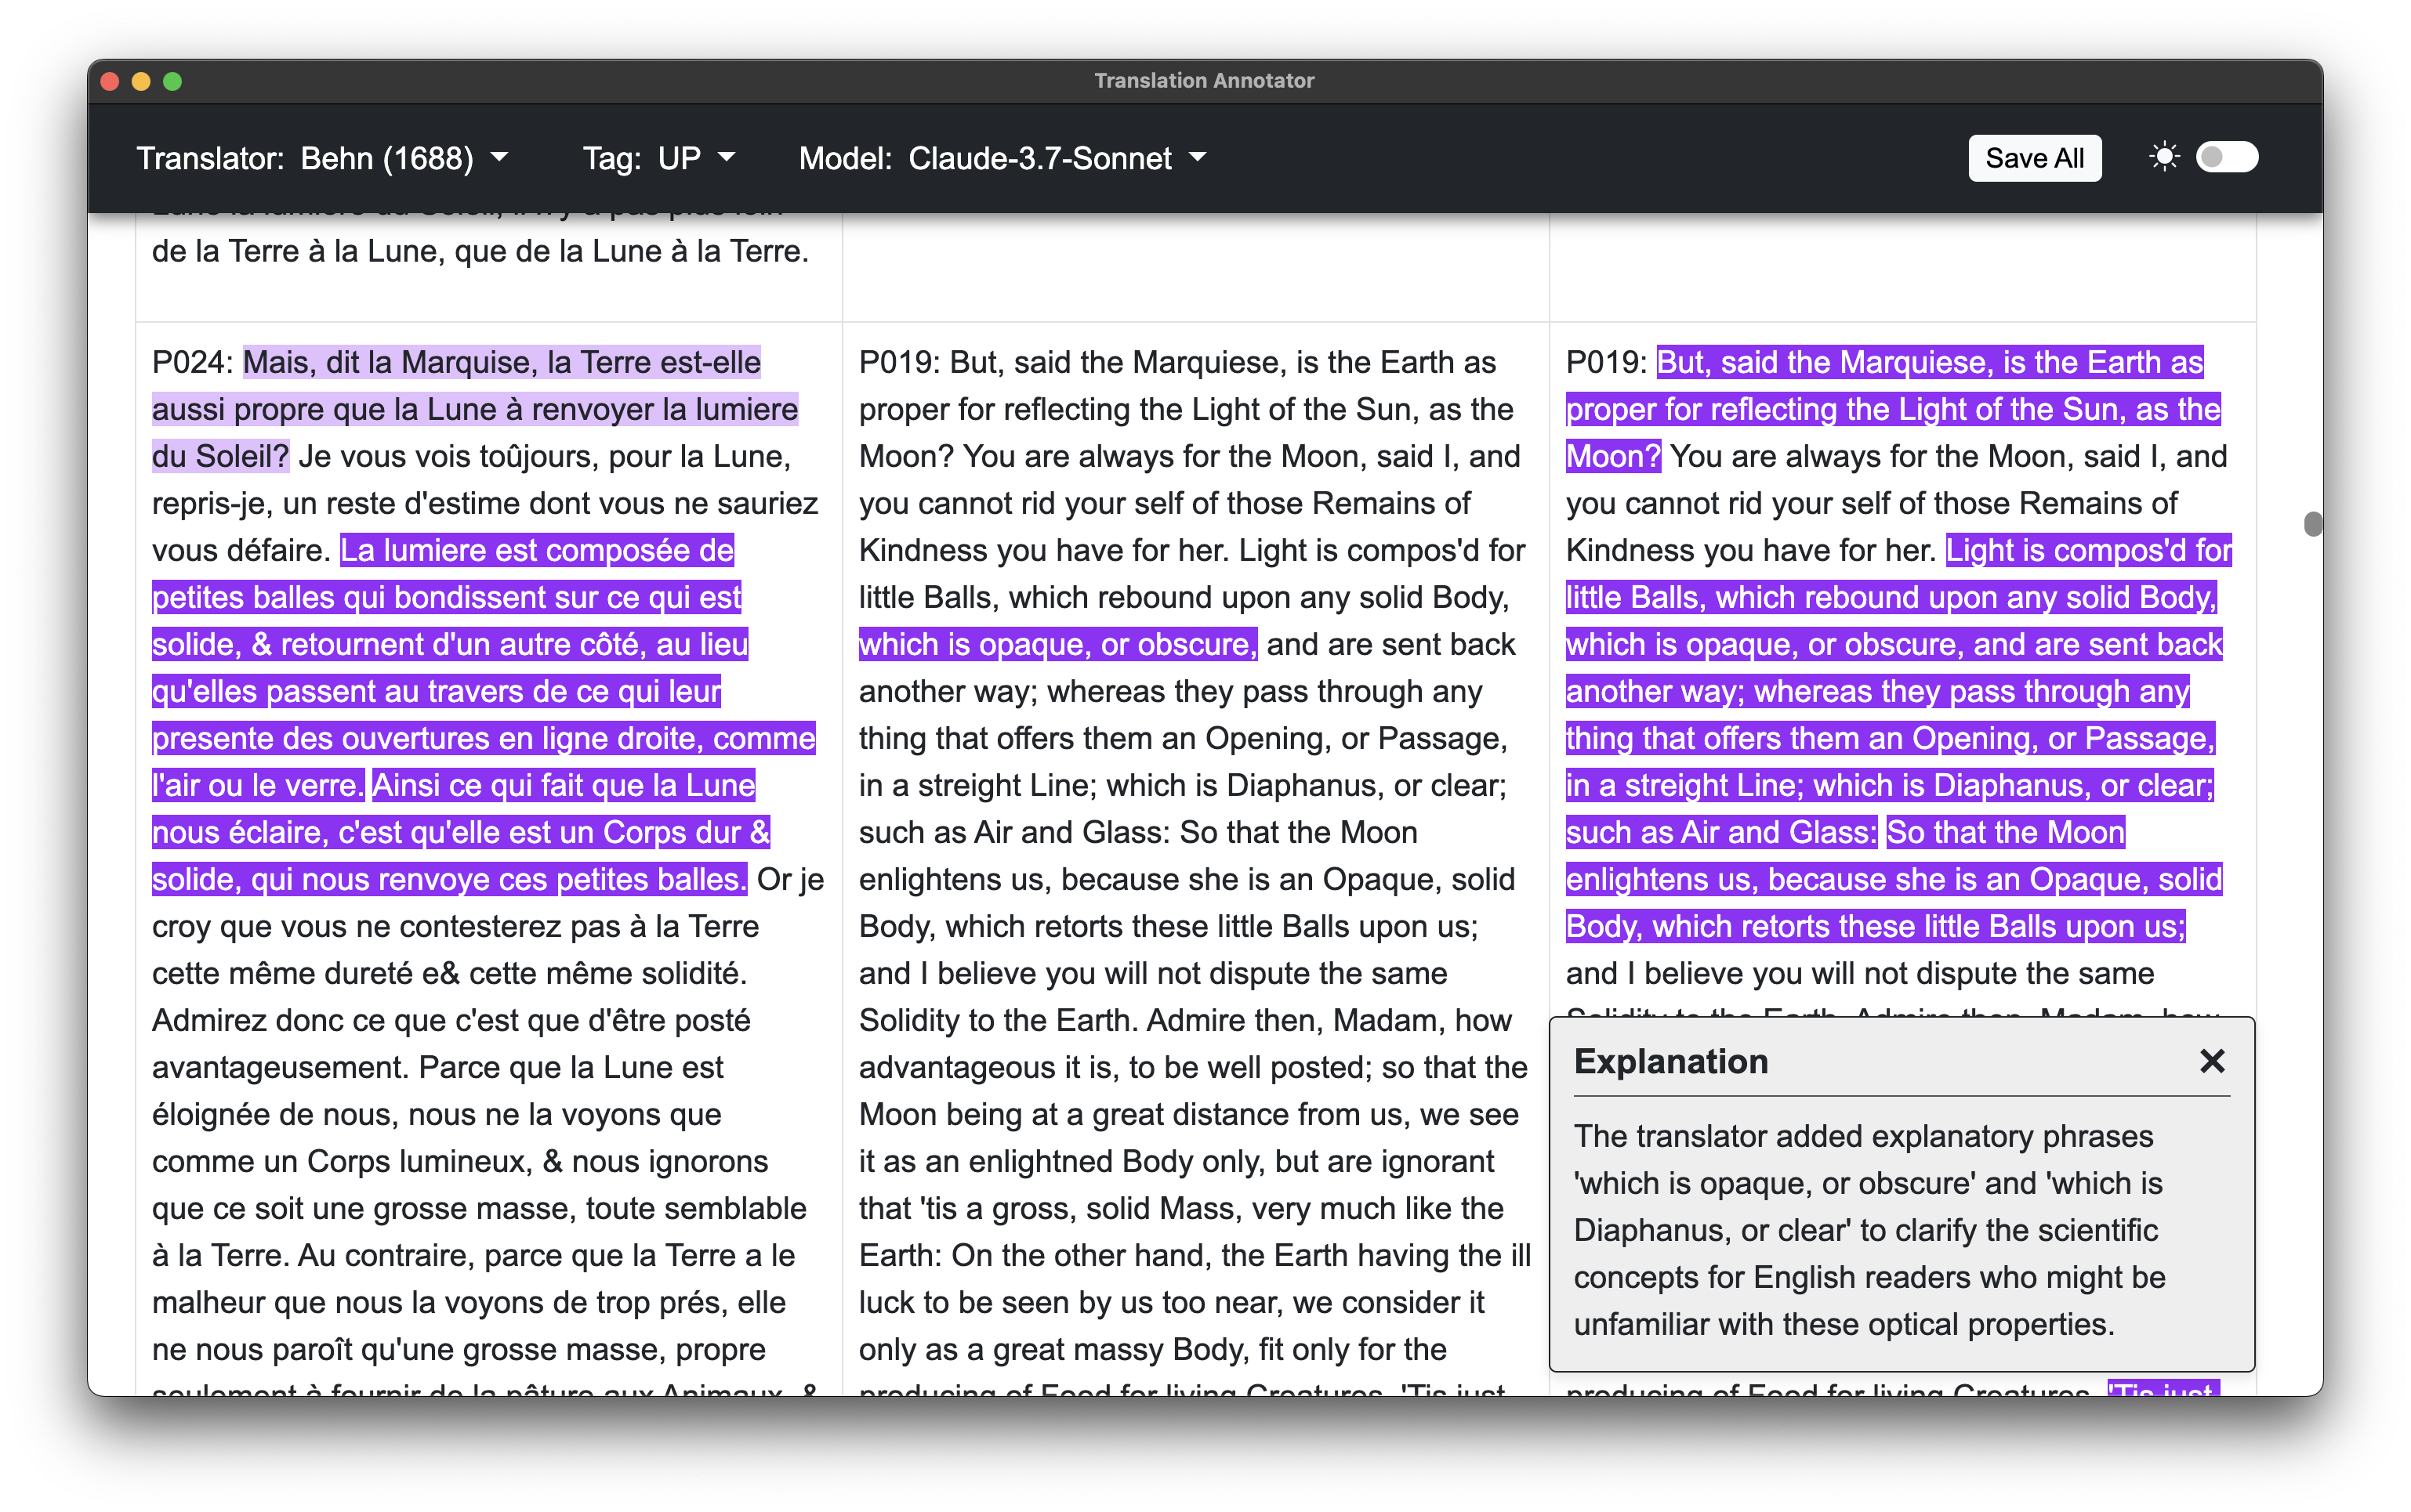Click the Save All button
The height and width of the screenshot is (1512, 2411).
2033,158
